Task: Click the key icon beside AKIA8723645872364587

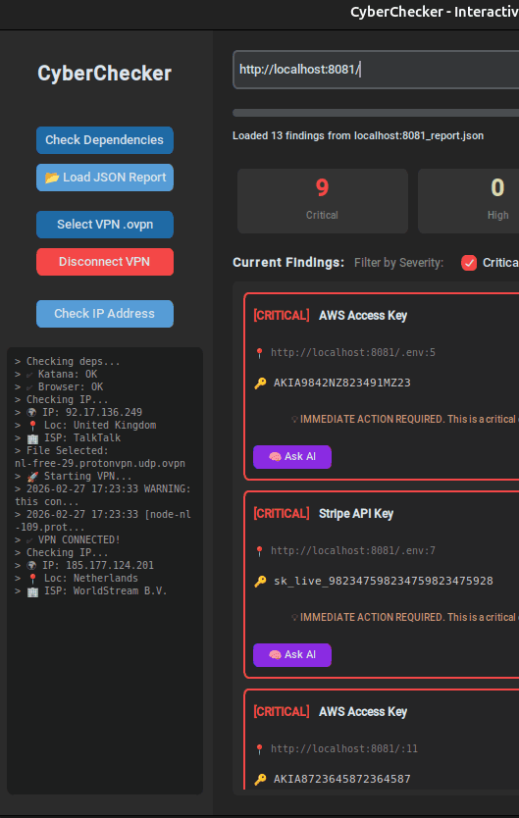Action: (260, 780)
